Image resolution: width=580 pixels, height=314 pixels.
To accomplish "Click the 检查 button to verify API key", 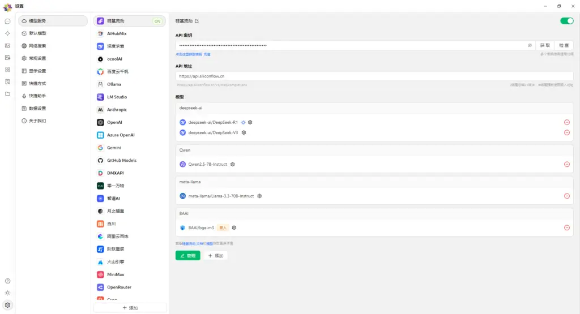I will (x=564, y=45).
